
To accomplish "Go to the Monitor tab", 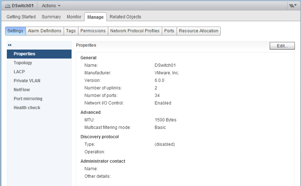I will click(x=74, y=17).
